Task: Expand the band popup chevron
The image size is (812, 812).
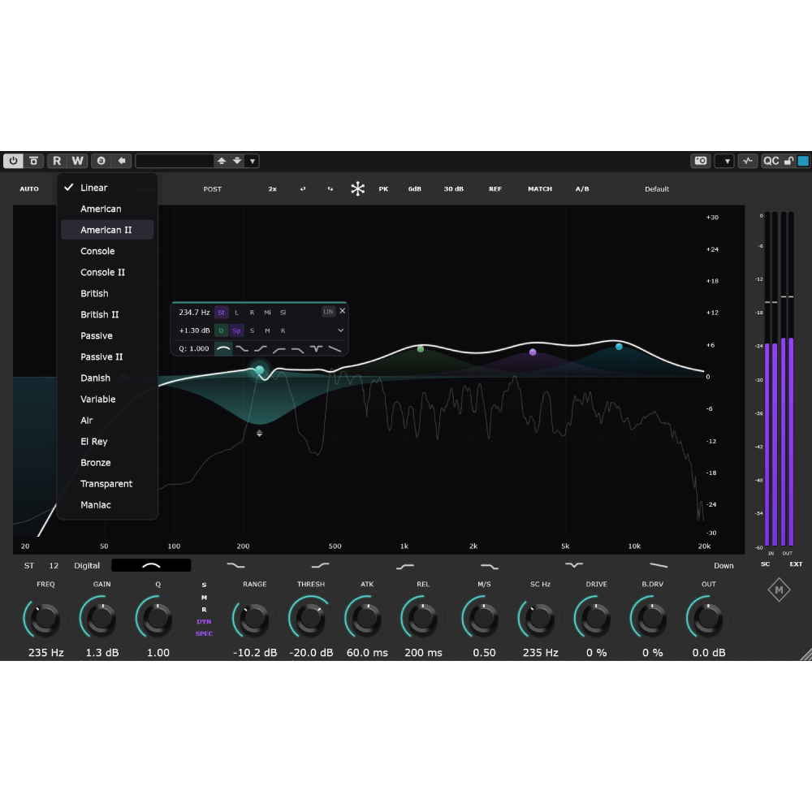Action: click(x=340, y=330)
